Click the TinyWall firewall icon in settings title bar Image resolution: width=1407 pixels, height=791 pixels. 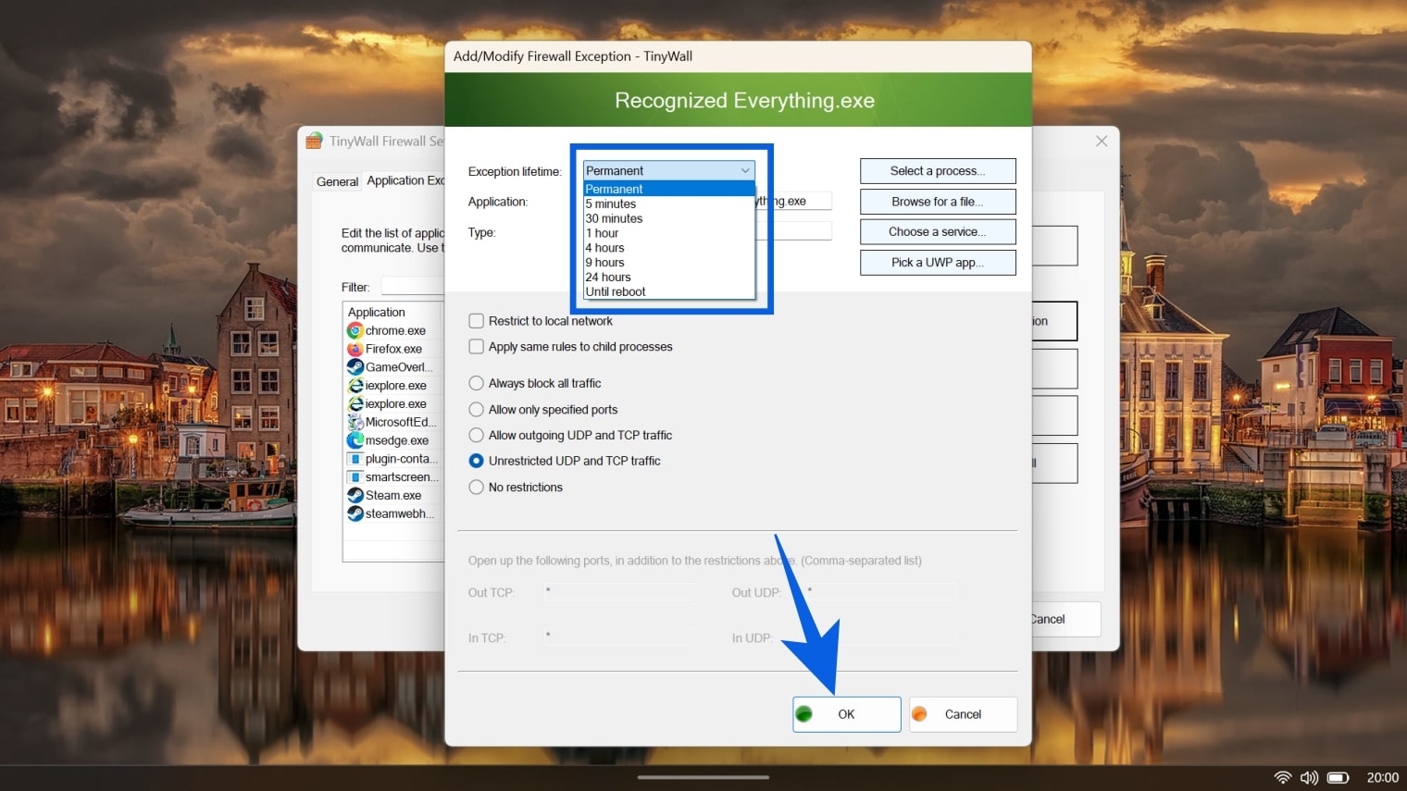click(315, 141)
